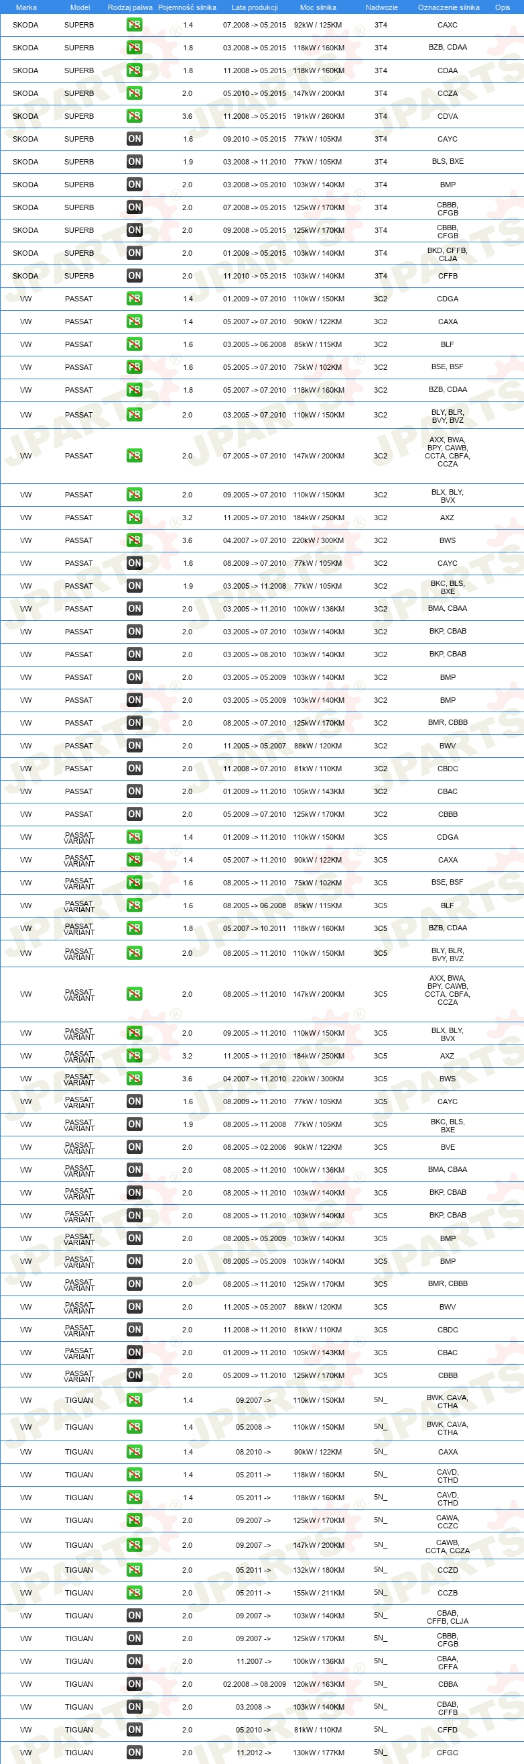Click the diesel icon in the Superb 11.2010 CFFB row

coord(135,276)
